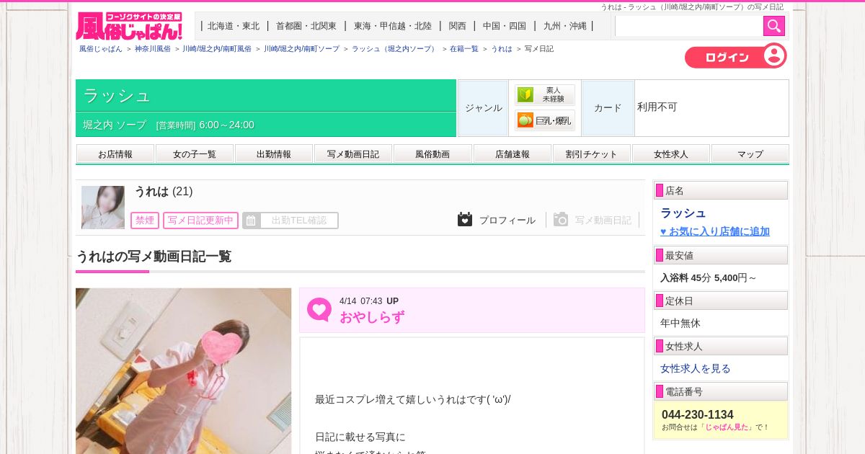Select 北海道・東北 region in top menu
The width and height of the screenshot is (865, 454).
click(x=234, y=26)
